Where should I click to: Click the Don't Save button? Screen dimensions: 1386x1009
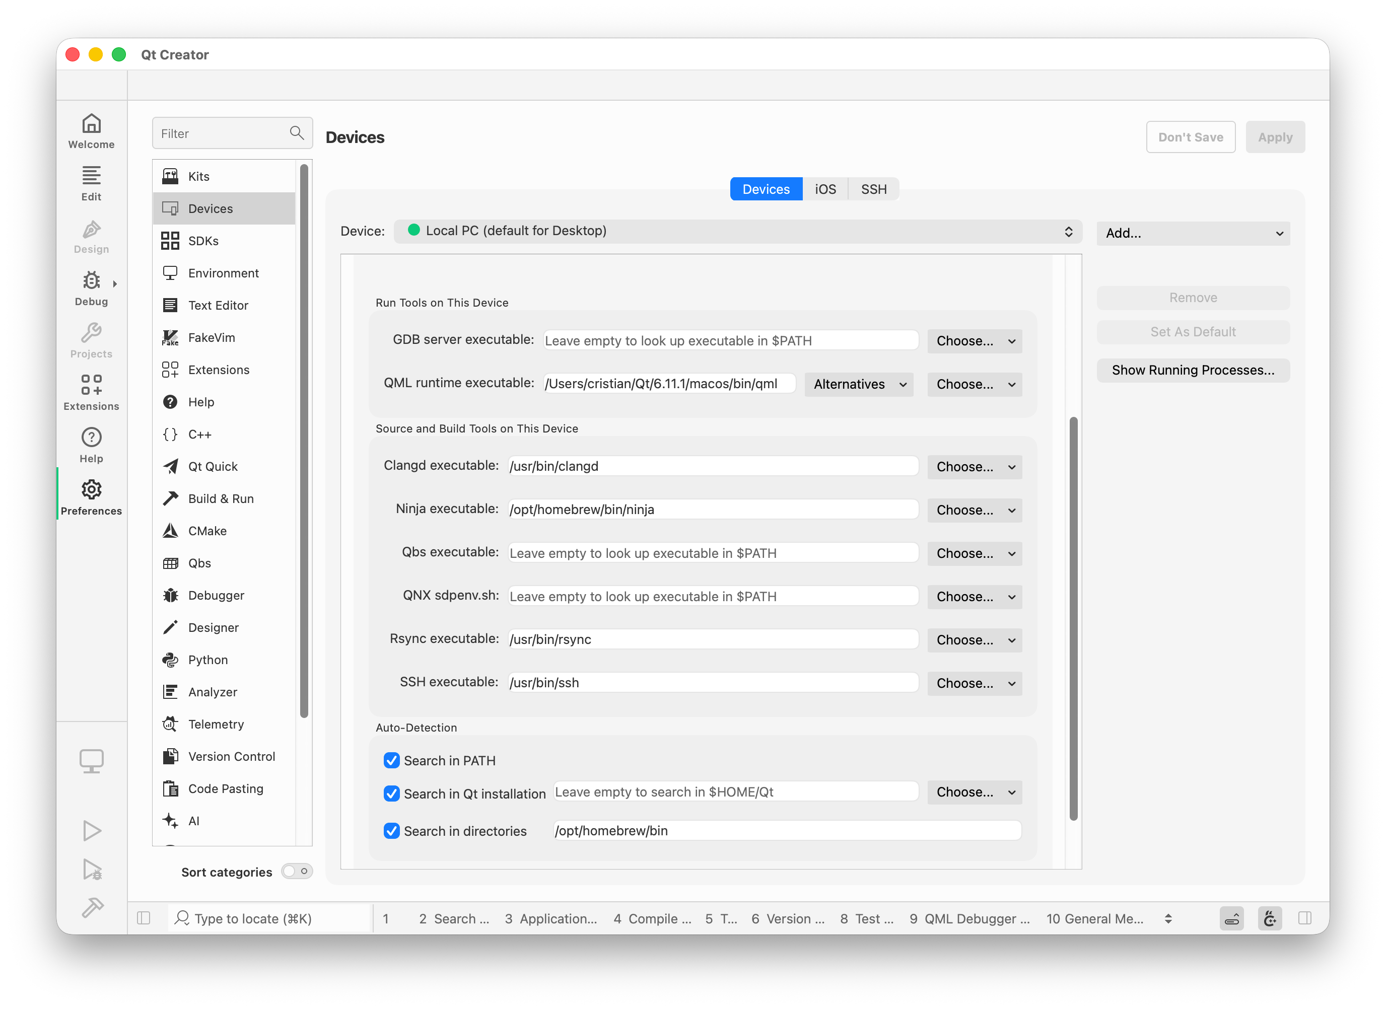(1191, 137)
